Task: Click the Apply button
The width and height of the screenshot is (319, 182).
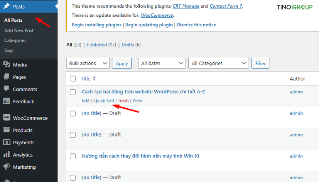Action: click(122, 63)
